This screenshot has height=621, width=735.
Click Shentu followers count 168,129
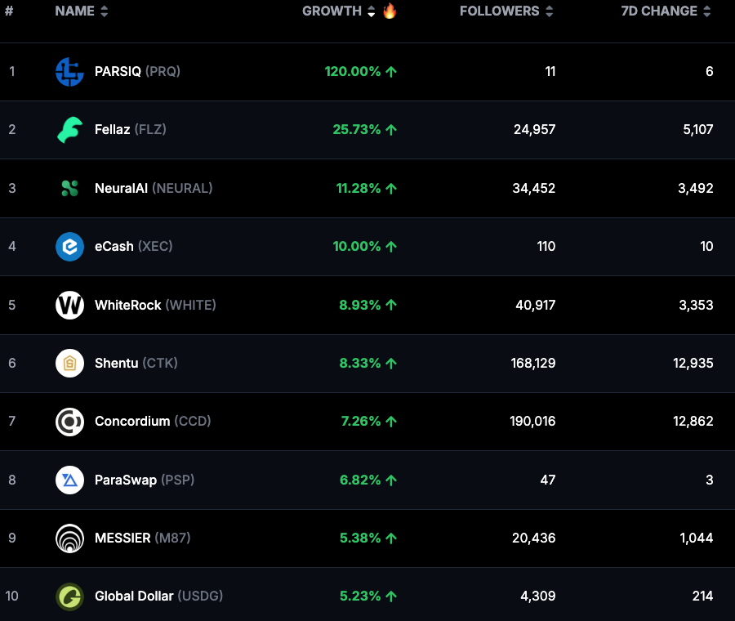533,363
